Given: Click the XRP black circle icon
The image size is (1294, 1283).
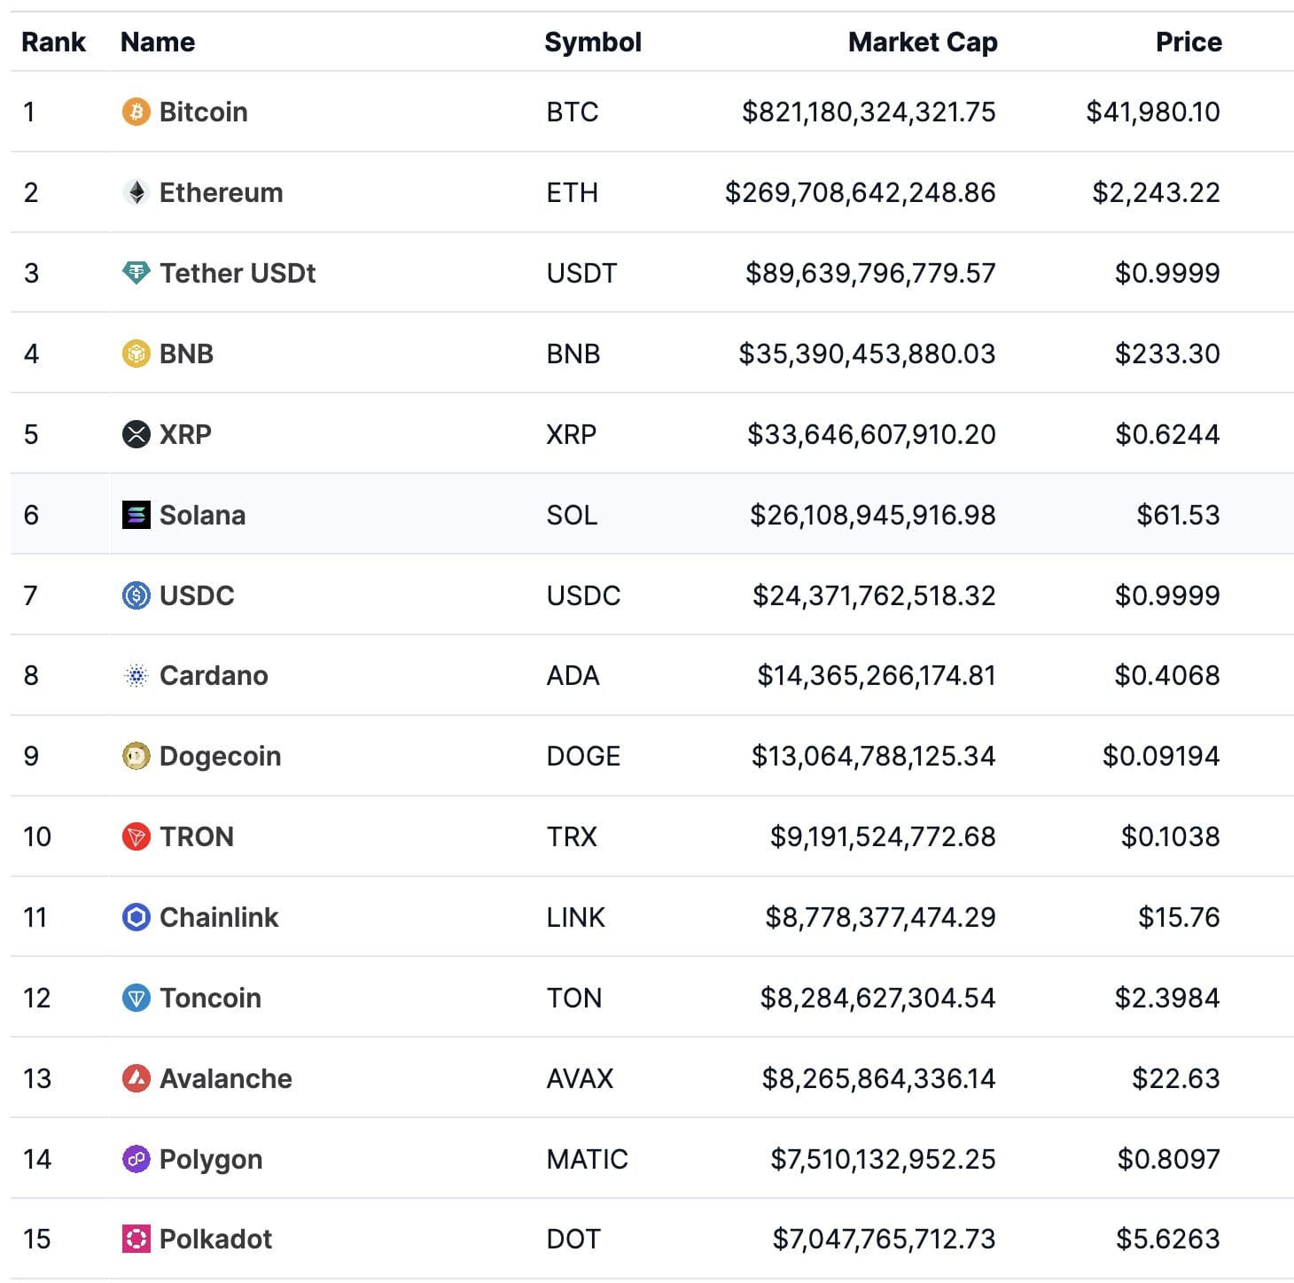Looking at the screenshot, I should click(136, 434).
